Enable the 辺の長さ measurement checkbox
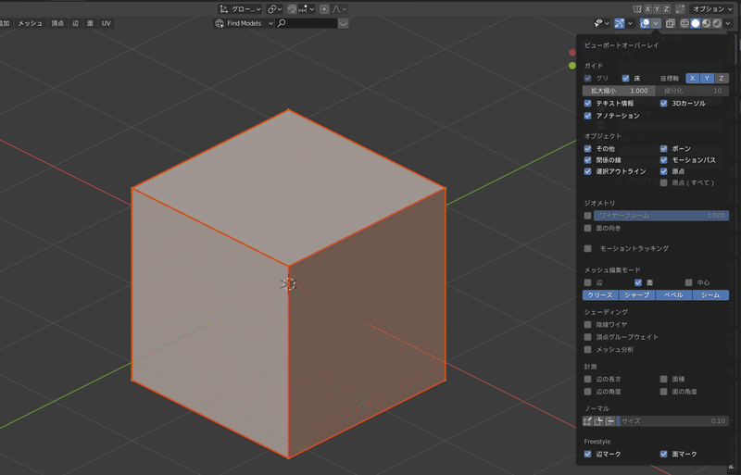741x475 pixels. pos(587,379)
